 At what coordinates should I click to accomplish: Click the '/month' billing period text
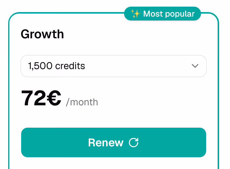click(82, 102)
